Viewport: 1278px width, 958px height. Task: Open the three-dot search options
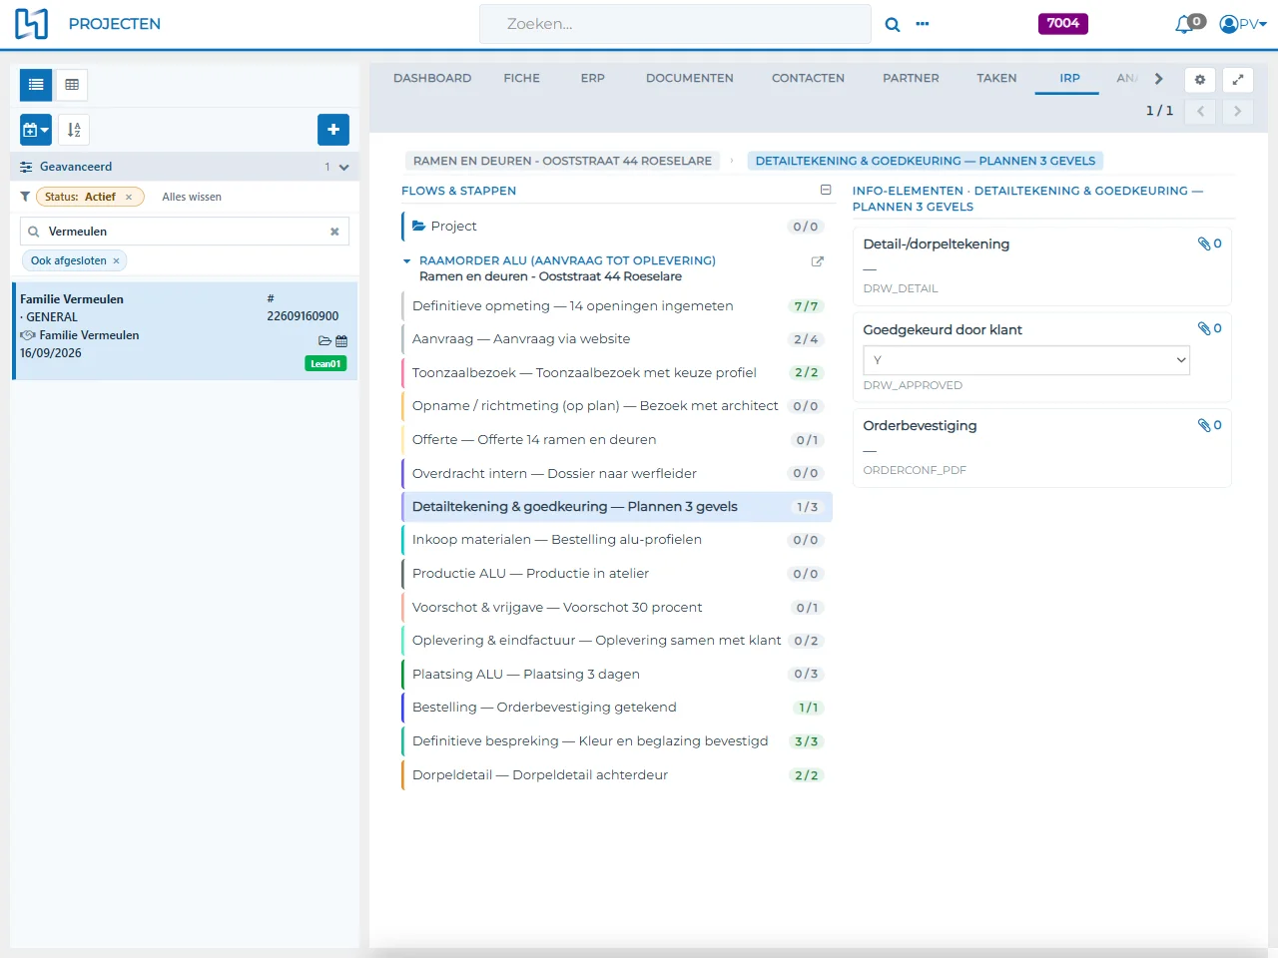pyautogui.click(x=923, y=24)
